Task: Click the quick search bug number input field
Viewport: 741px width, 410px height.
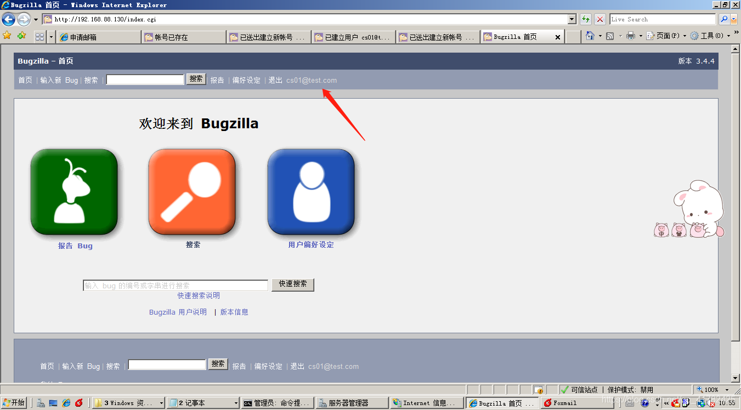Action: click(x=176, y=286)
